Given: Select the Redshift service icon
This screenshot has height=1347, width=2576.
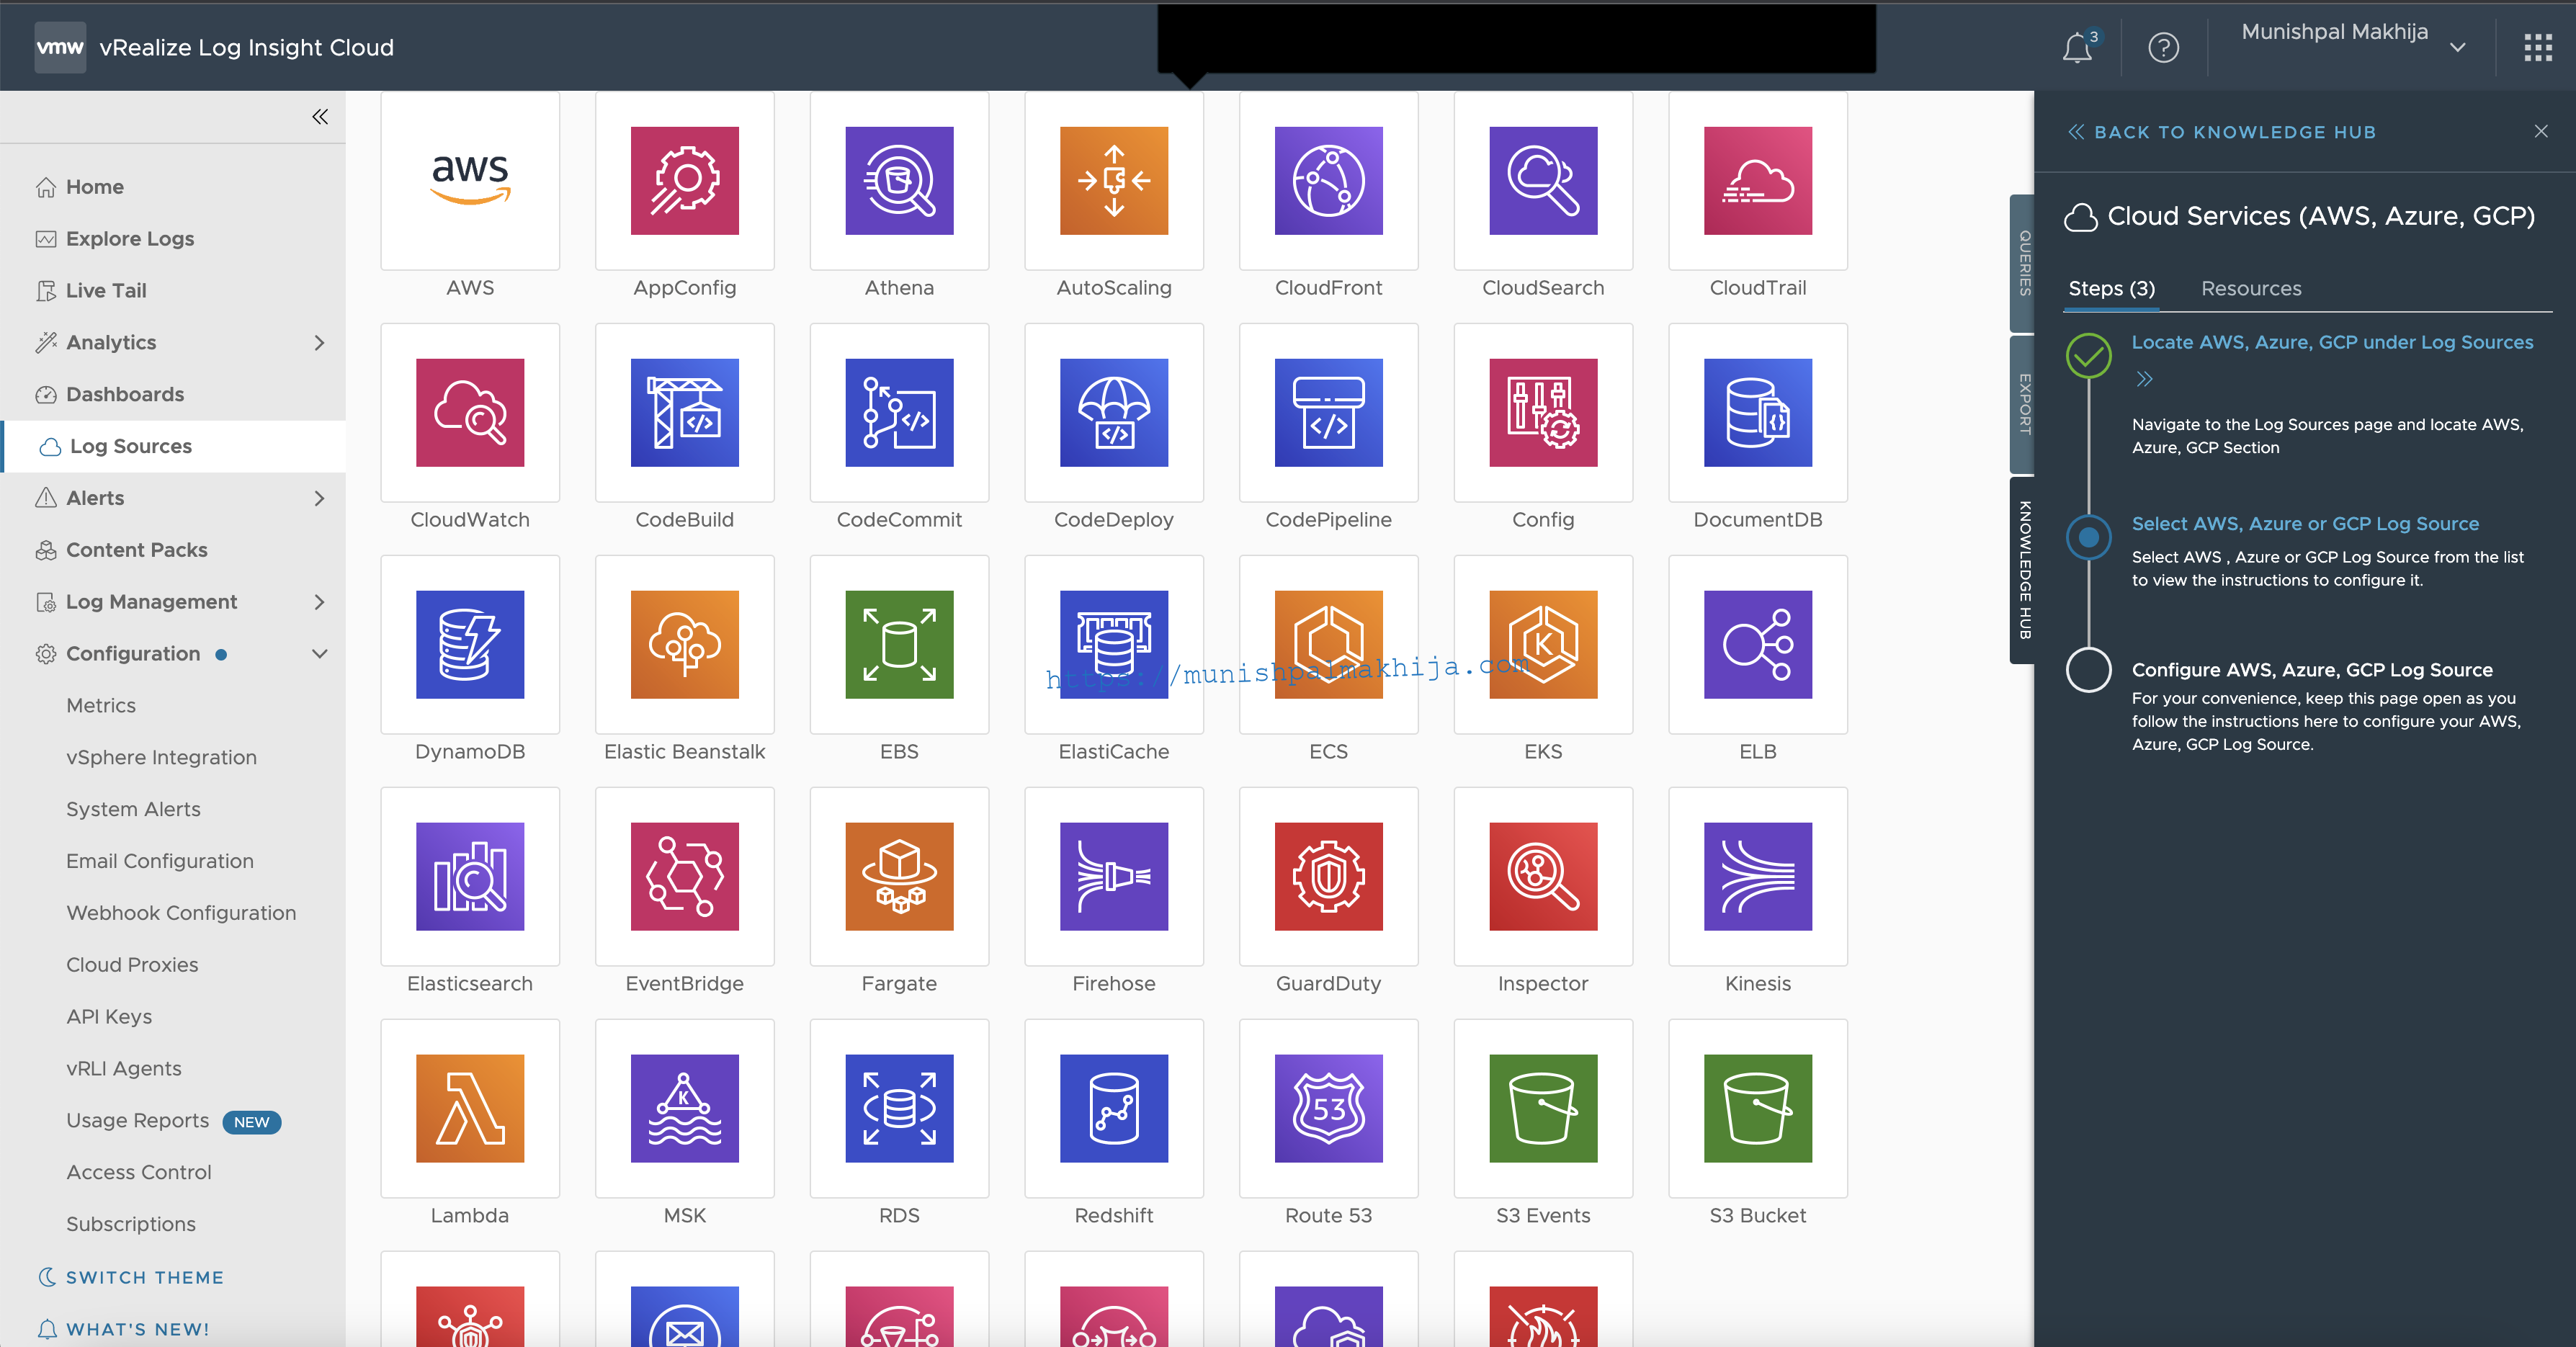Looking at the screenshot, I should pyautogui.click(x=1114, y=1109).
